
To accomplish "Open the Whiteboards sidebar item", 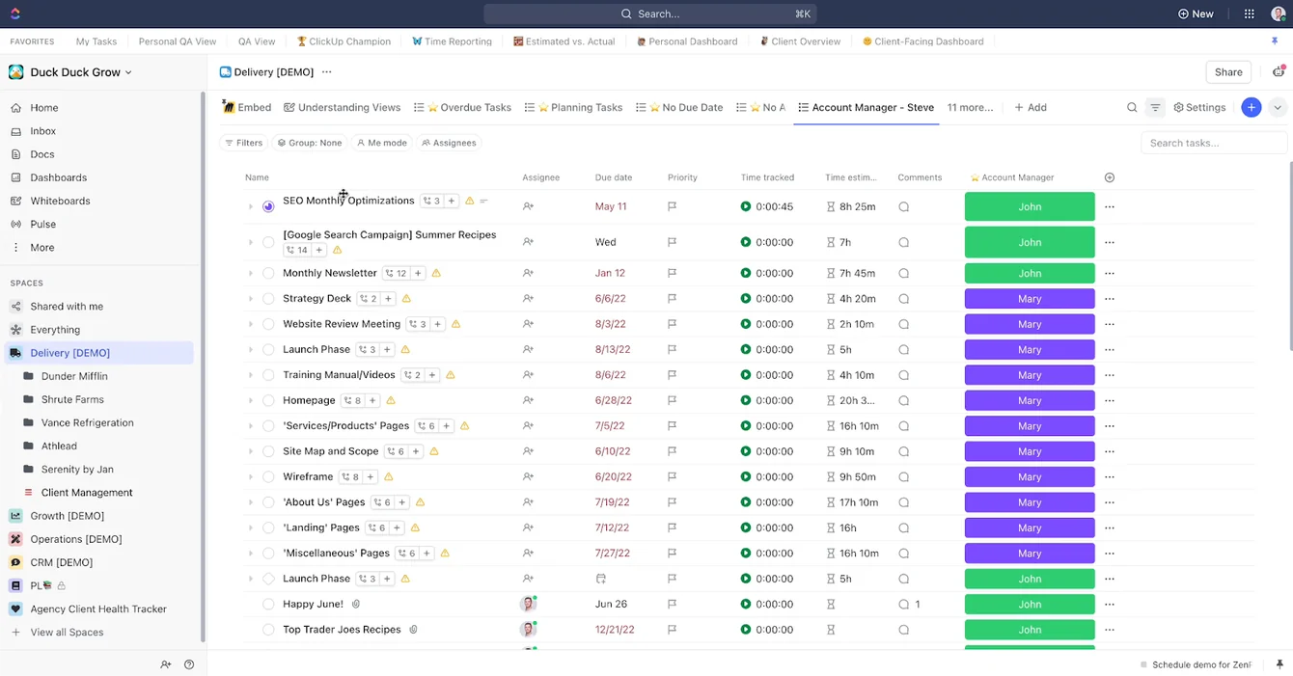I will pos(60,201).
